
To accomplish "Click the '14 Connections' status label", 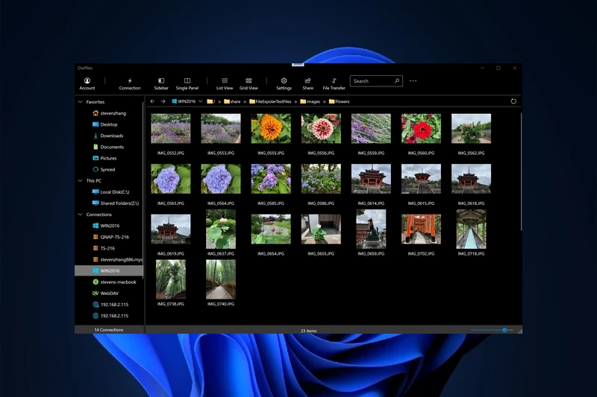I will [x=109, y=330].
